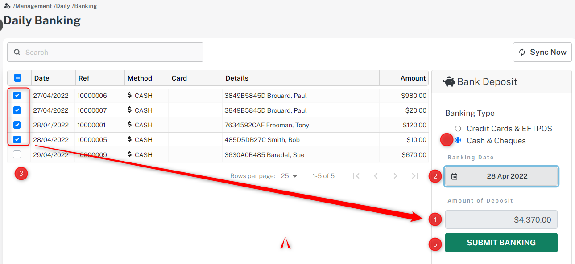
Task: Click the Bank Deposit panel heading
Action: click(487, 82)
